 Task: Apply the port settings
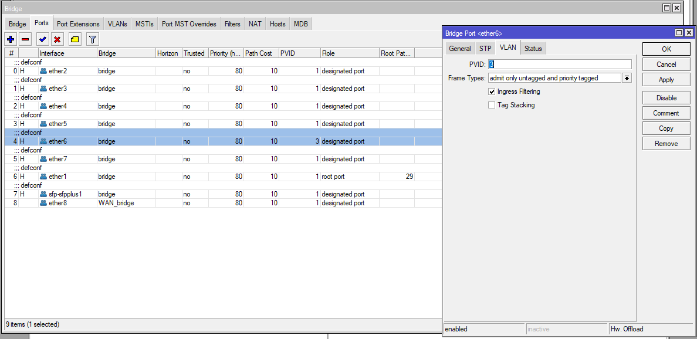[x=666, y=80]
